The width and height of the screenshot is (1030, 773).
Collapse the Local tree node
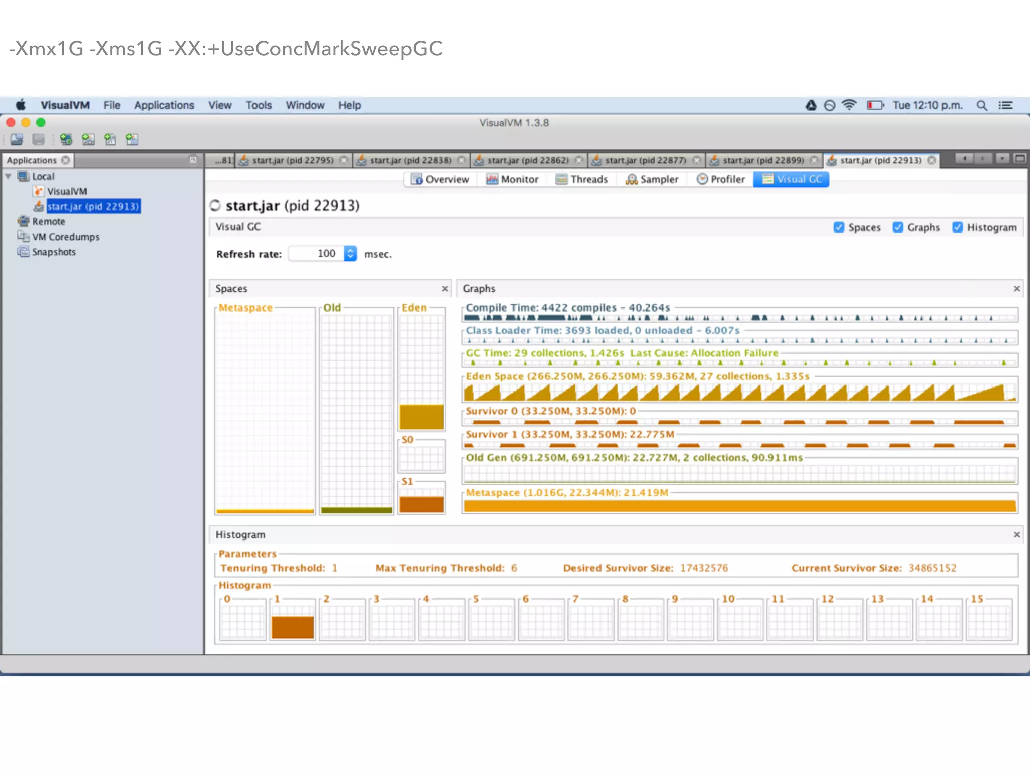click(x=8, y=177)
